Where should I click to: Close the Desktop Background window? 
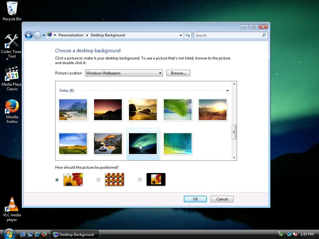tap(263, 27)
